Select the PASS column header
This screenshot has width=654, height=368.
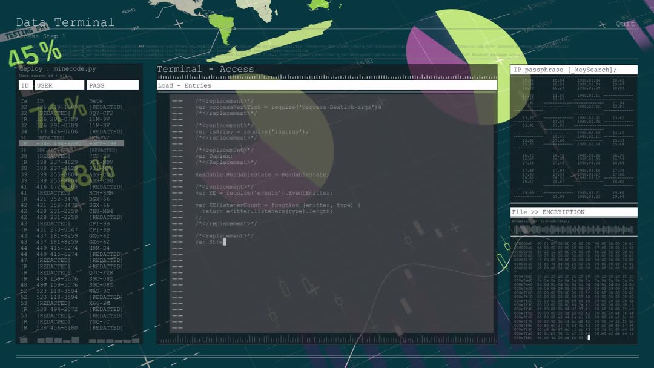pyautogui.click(x=113, y=85)
